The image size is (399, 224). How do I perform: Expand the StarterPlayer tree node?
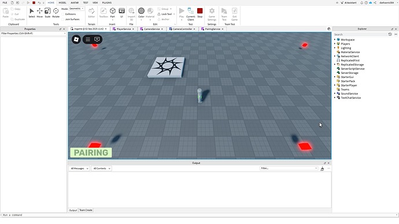[335, 85]
